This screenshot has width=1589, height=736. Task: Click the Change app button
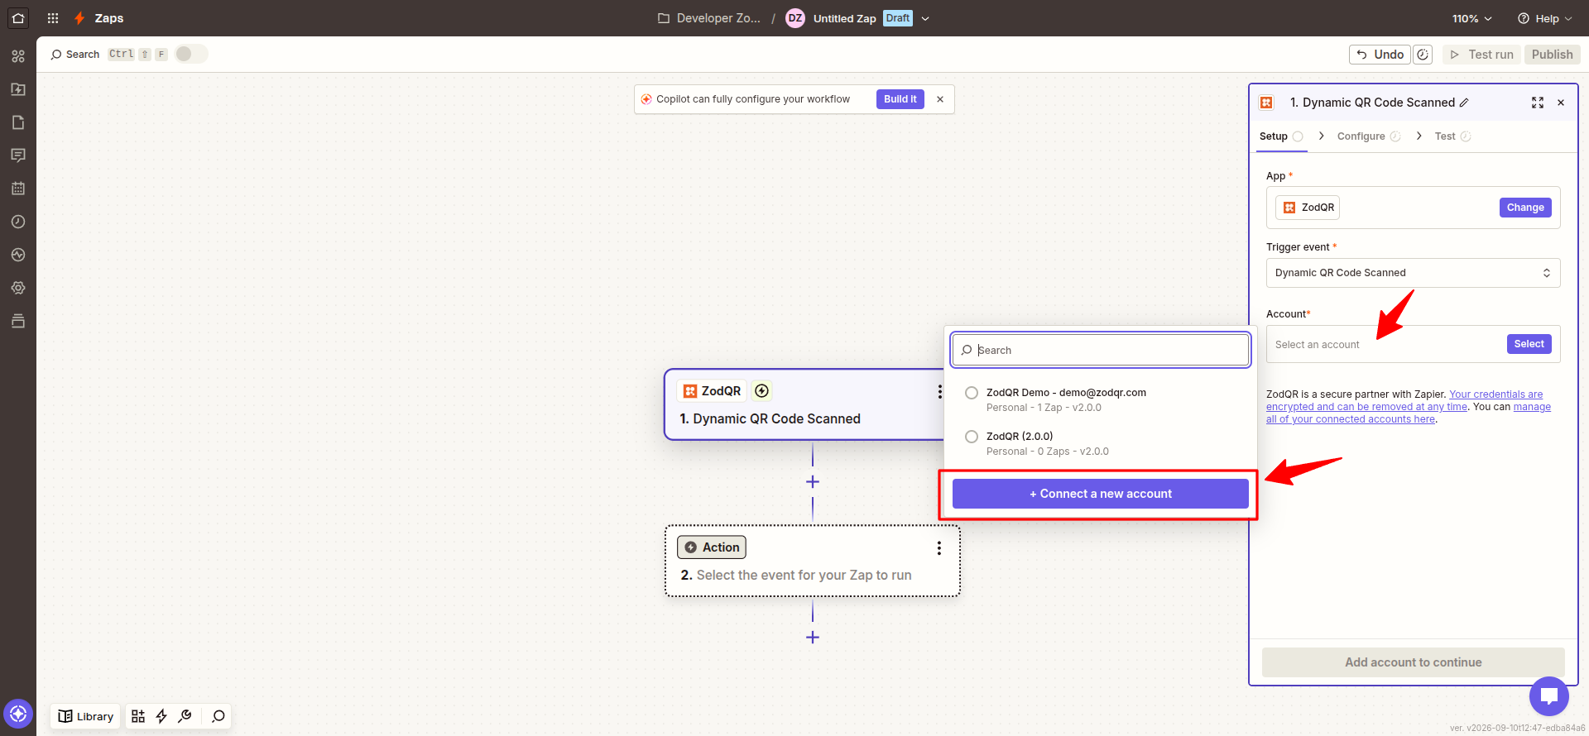pos(1524,208)
